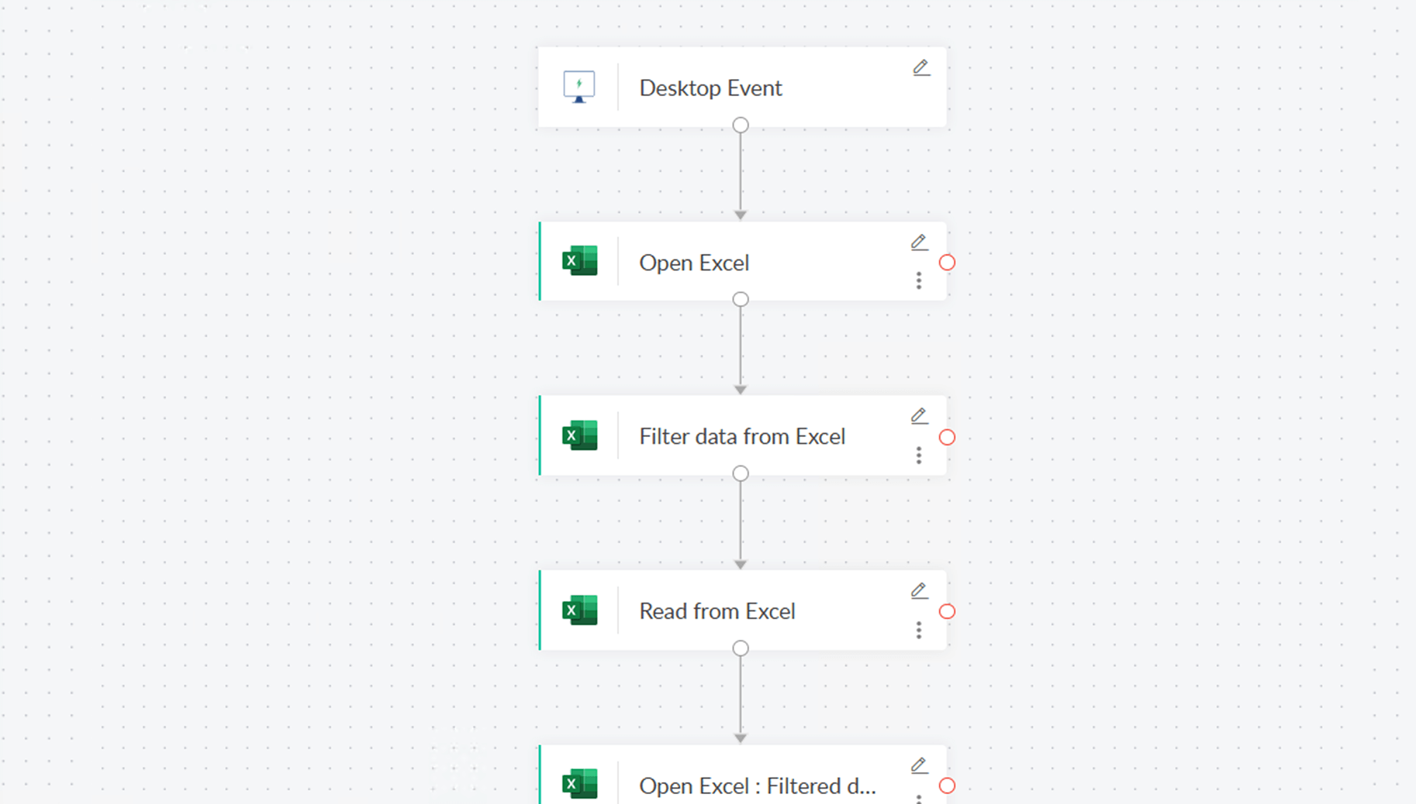The height and width of the screenshot is (804, 1416).
Task: Open options menu on Read from Excel
Action: point(919,630)
